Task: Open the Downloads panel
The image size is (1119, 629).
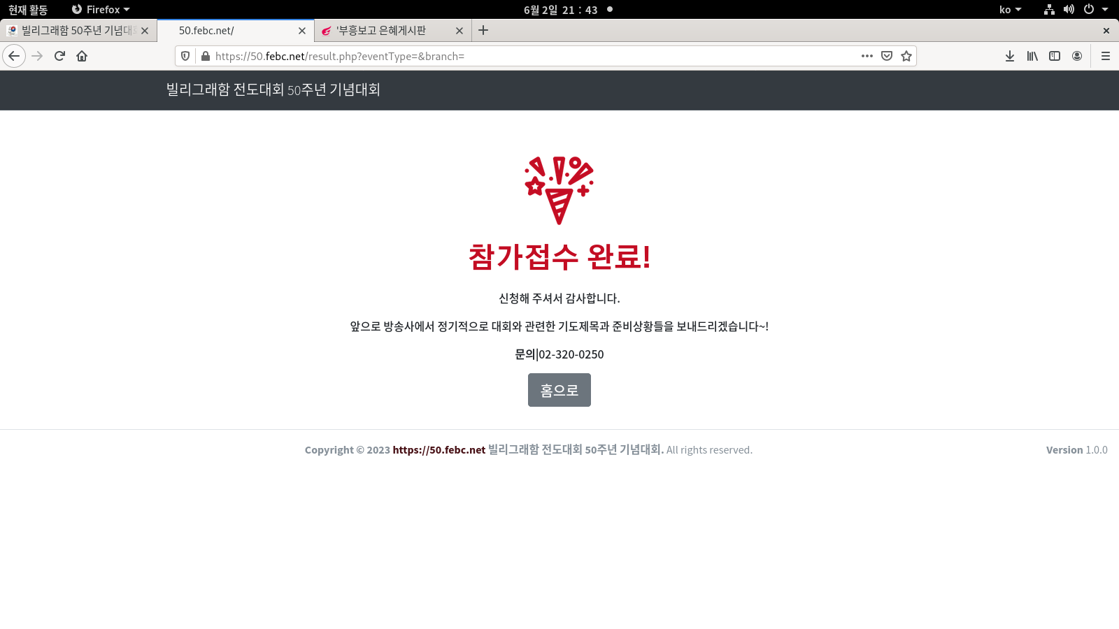Action: pos(1010,56)
